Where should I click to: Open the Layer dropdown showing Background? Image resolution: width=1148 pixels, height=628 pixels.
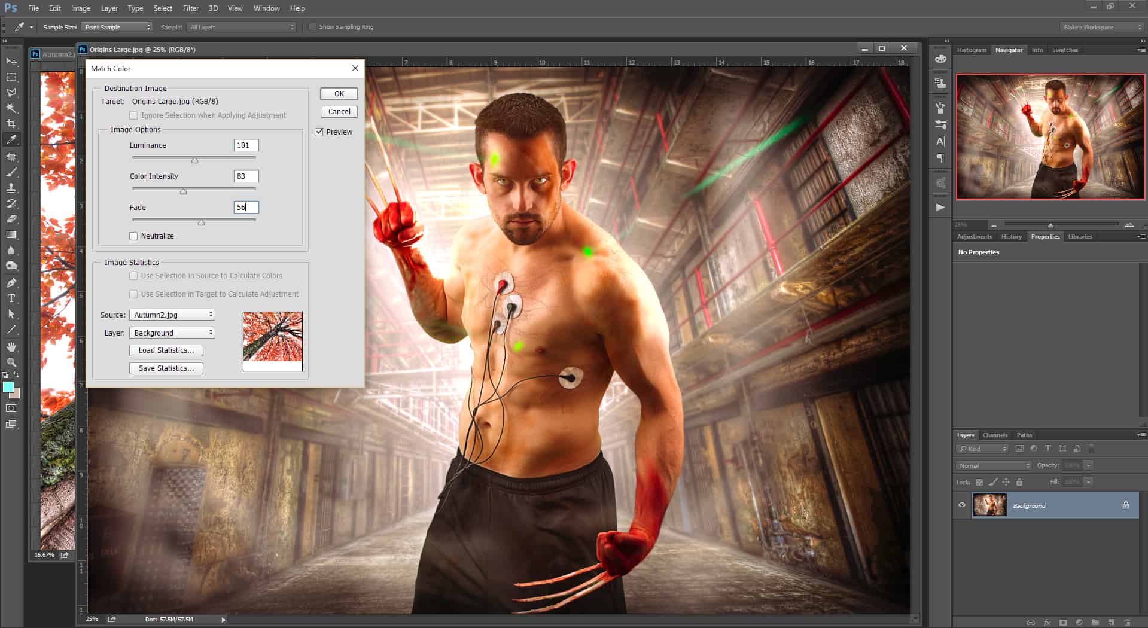click(x=172, y=333)
